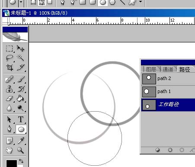Select the Type tool
Image resolution: width=195 pixels, height=167 pixels.
click(21, 119)
